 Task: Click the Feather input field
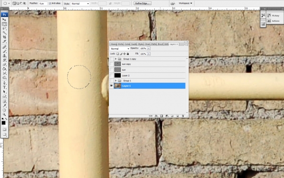pyautogui.click(x=43, y=3)
